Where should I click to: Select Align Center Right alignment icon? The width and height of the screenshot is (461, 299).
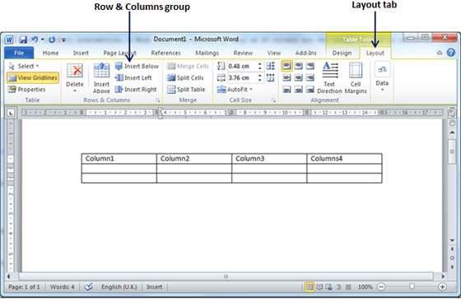(310, 77)
